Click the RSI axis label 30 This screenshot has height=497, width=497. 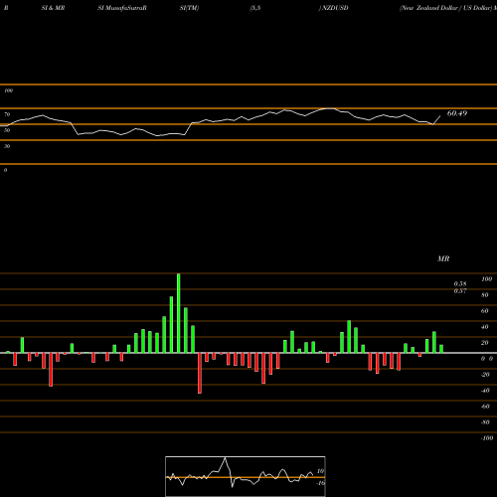7,146
